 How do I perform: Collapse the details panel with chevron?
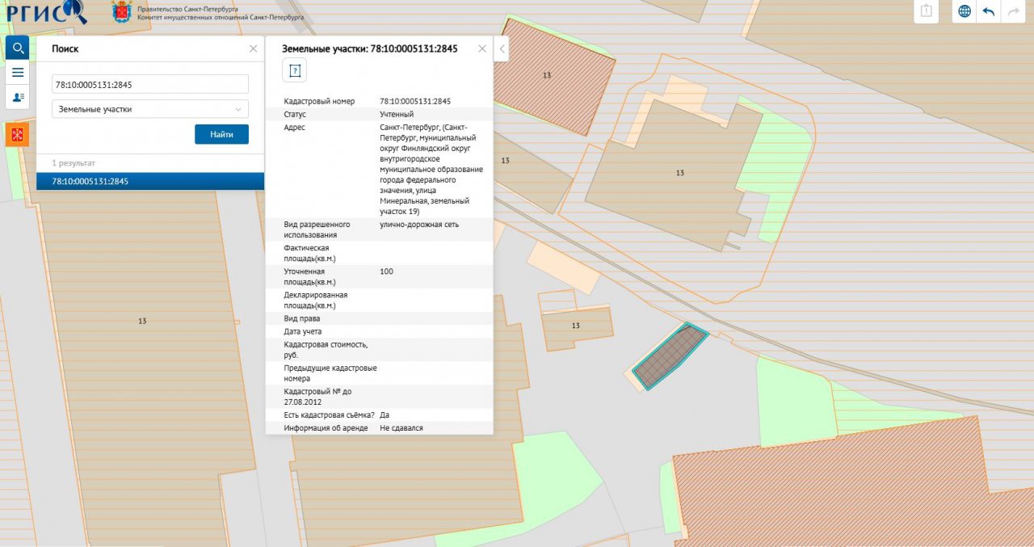tap(502, 49)
